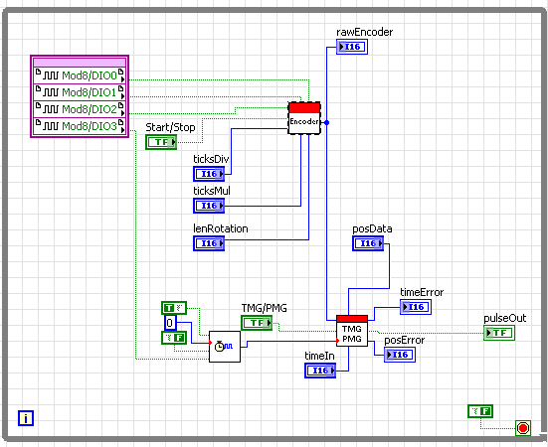Click the TMG/PMG label
The width and height of the screenshot is (548, 447).
pos(264,308)
